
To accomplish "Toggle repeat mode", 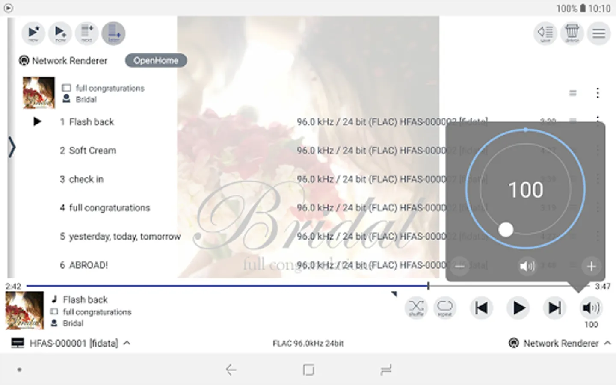I will (445, 308).
